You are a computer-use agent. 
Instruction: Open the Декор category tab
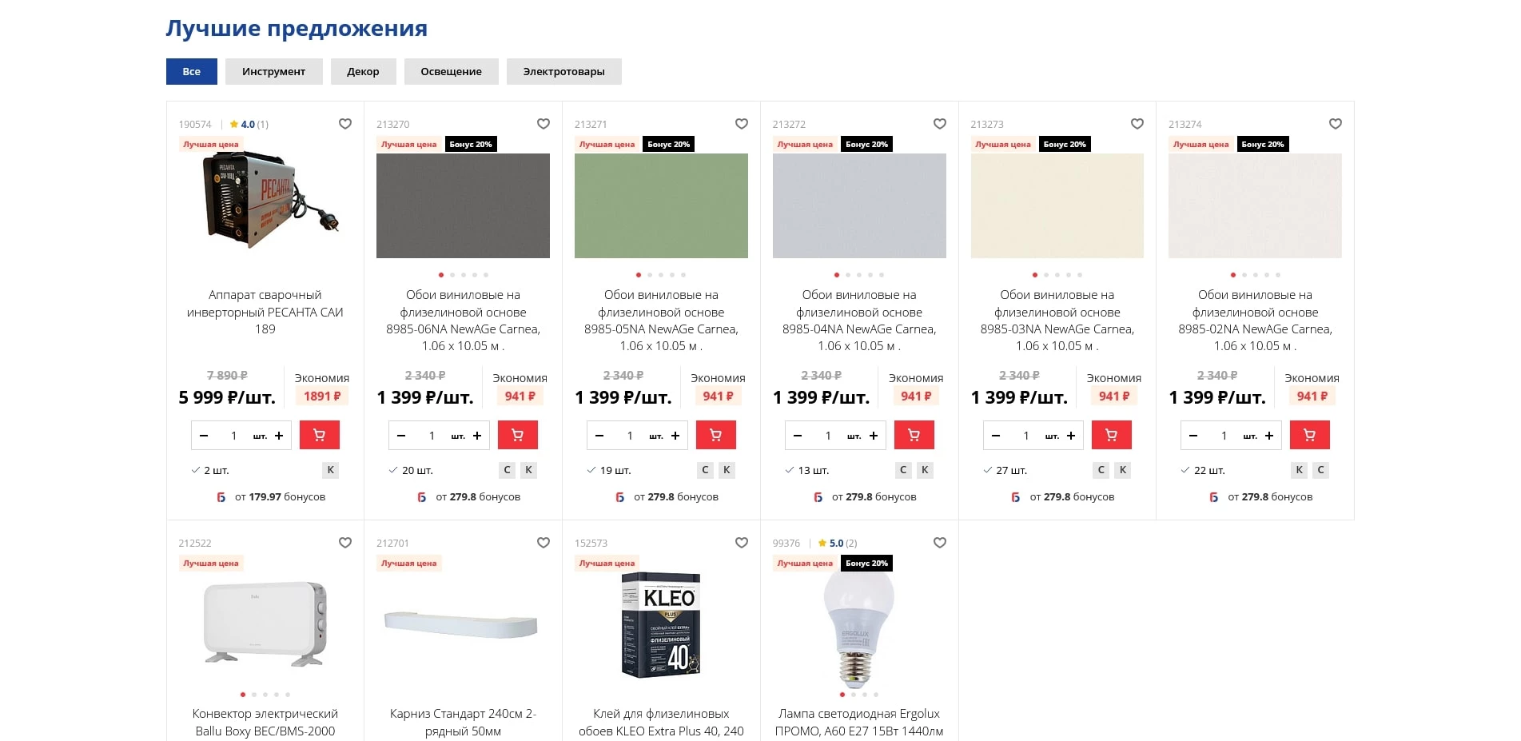[363, 71]
